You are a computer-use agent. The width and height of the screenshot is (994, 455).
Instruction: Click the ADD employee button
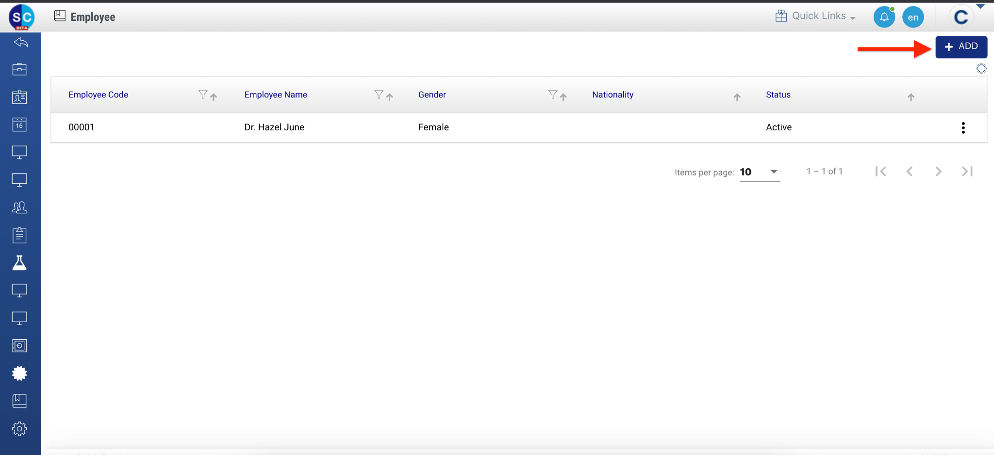click(x=961, y=47)
